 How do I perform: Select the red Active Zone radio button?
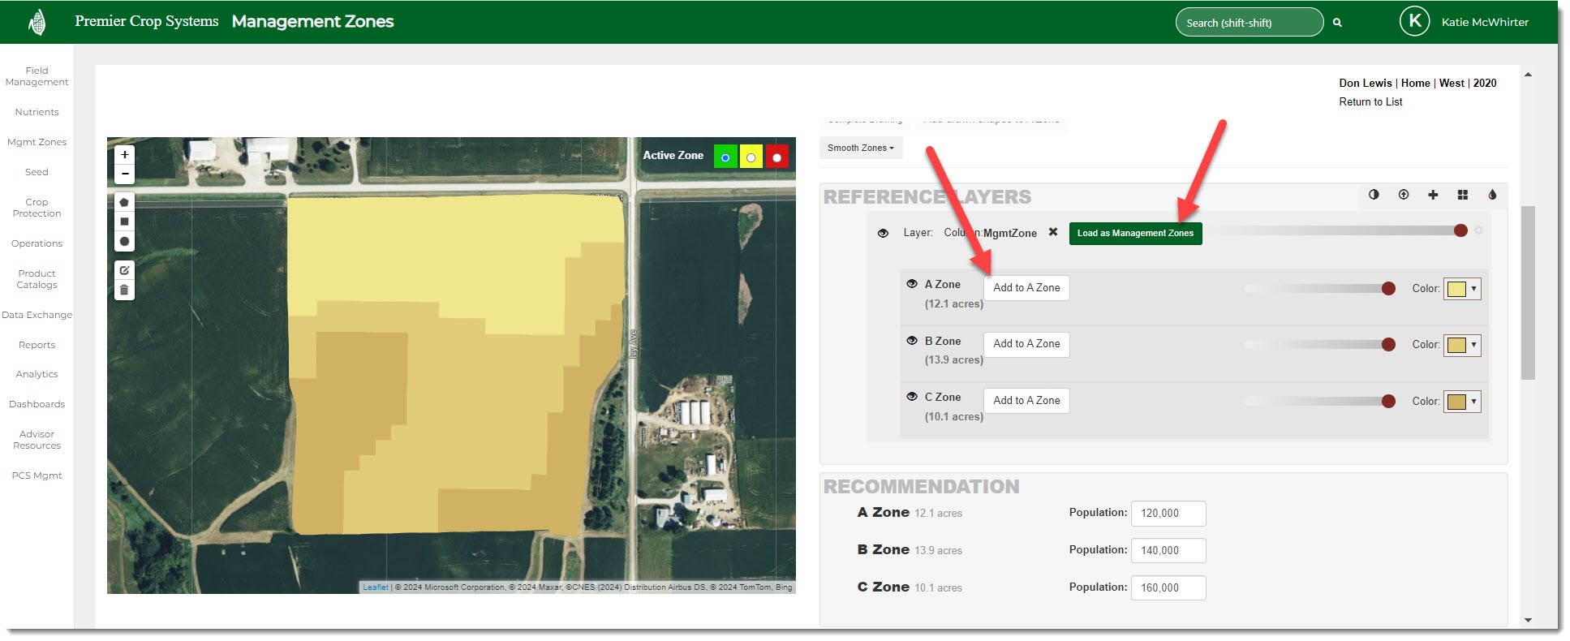click(x=776, y=157)
